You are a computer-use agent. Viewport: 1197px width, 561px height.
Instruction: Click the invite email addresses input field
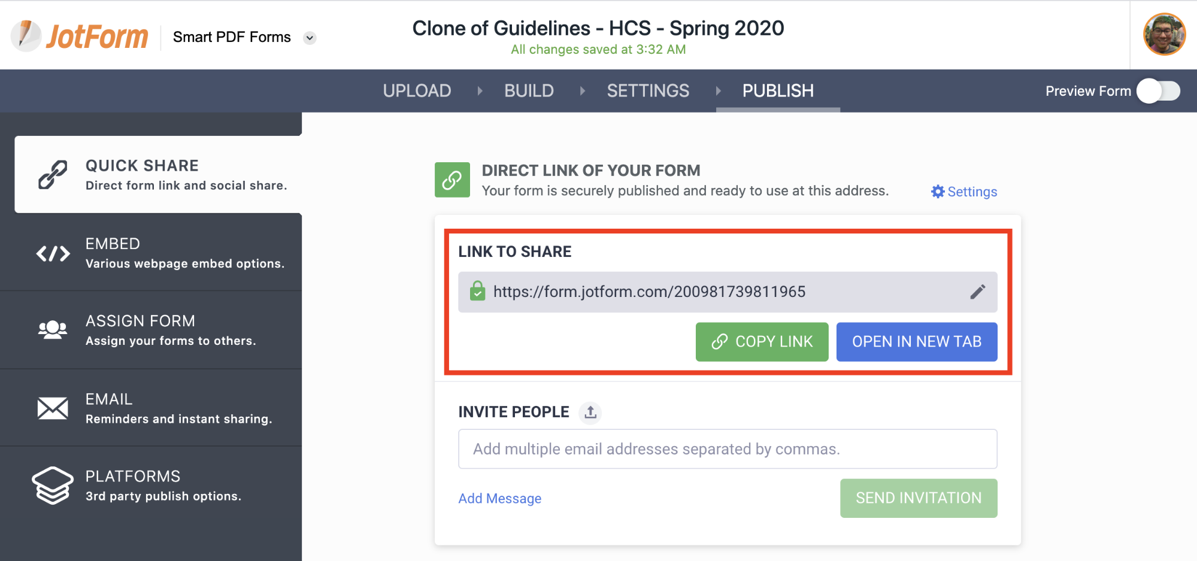[x=727, y=449]
